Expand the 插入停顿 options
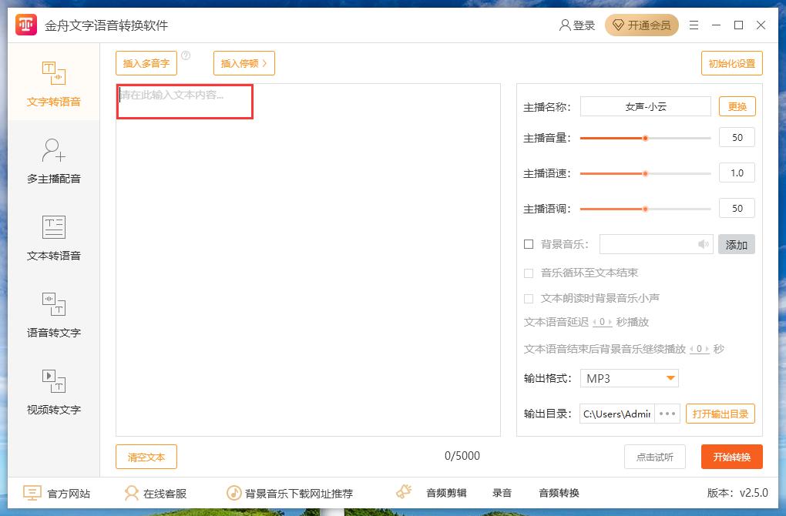Screen dimensions: 786x516 [244, 63]
